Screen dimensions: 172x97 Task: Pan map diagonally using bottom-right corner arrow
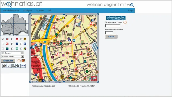point(98,82)
